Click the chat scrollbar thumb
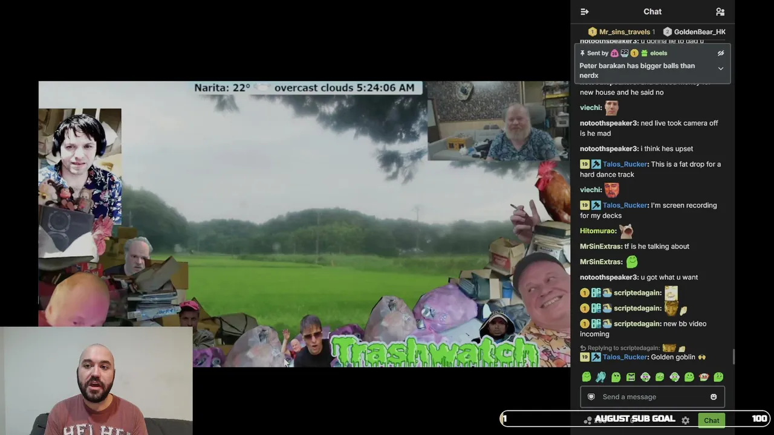Screen dimensions: 774x435 (x=733, y=356)
